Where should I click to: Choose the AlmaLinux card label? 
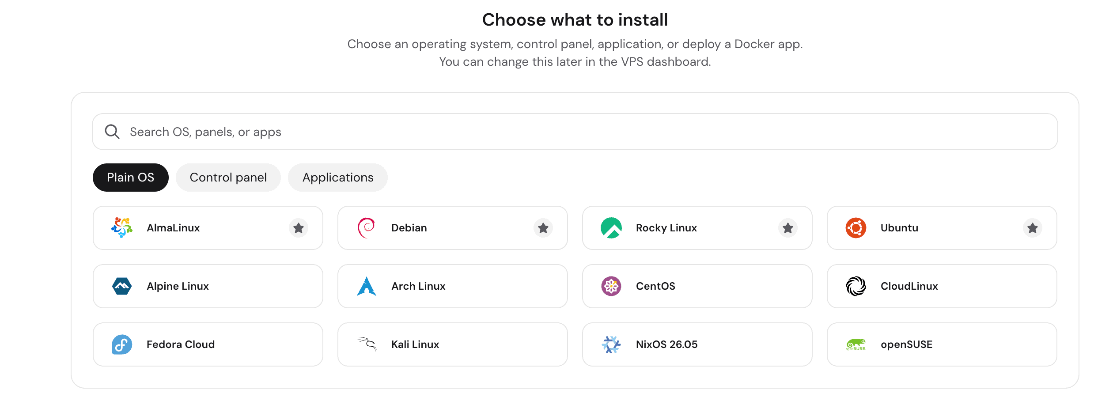[x=173, y=228]
